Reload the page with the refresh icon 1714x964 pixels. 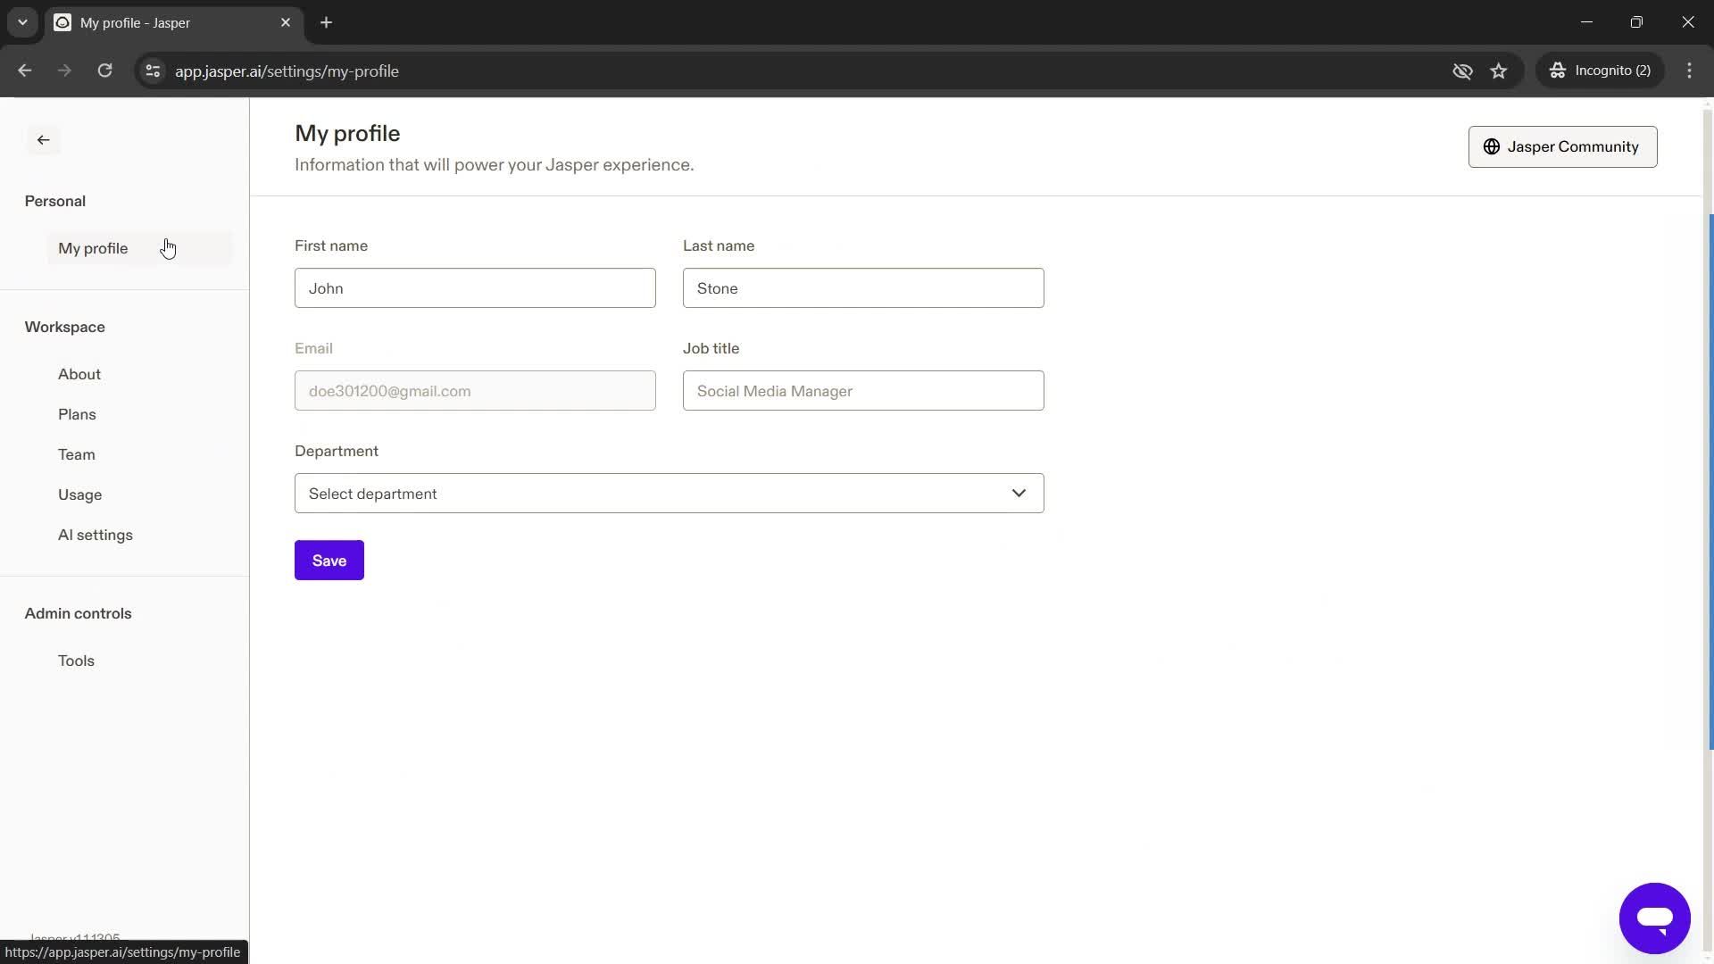[x=104, y=71]
